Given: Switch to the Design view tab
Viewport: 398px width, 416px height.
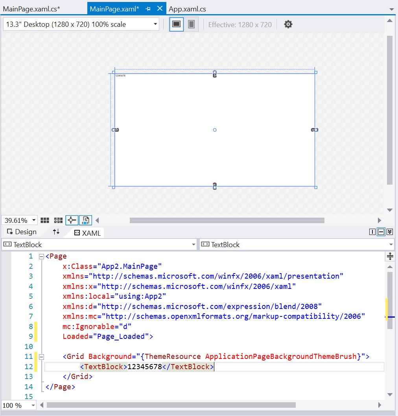Looking at the screenshot, I should (21, 232).
